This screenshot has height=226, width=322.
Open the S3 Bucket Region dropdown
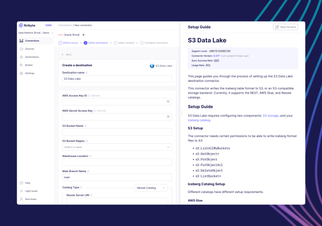click(117, 147)
